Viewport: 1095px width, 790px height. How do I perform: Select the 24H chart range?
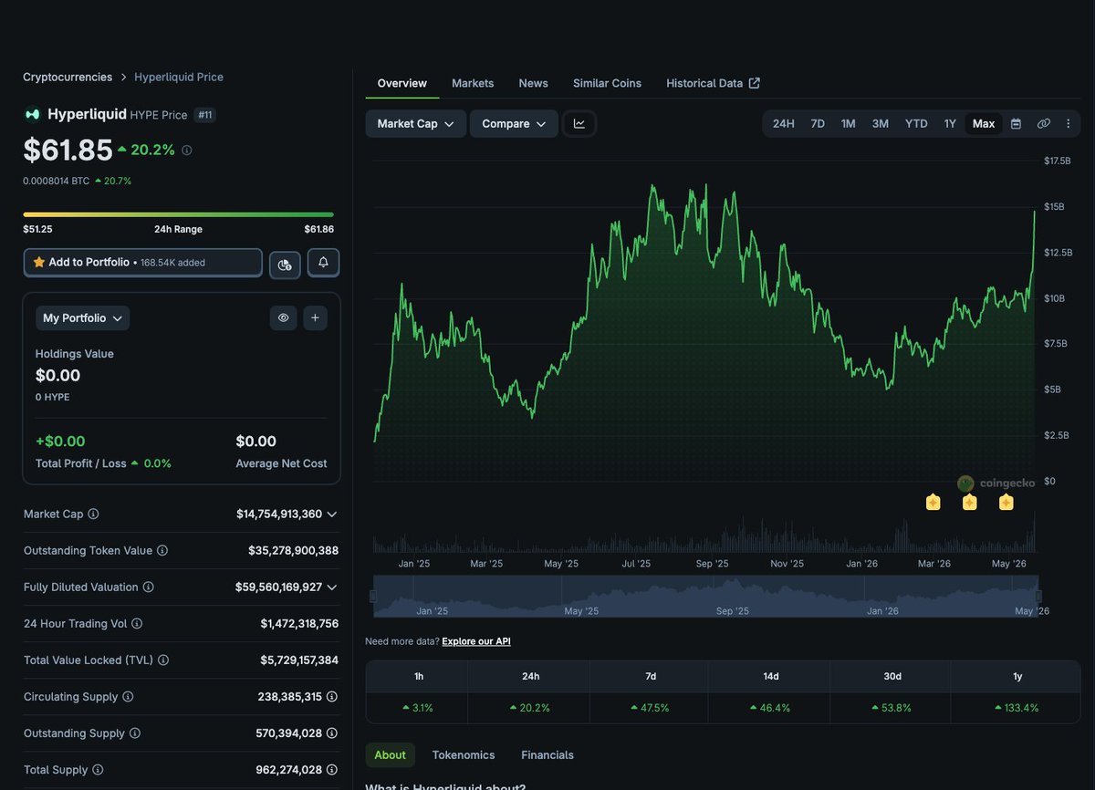tap(783, 124)
